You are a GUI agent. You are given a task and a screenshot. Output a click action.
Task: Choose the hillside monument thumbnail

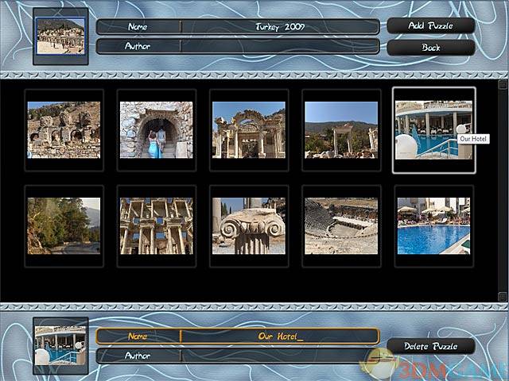pos(341,129)
